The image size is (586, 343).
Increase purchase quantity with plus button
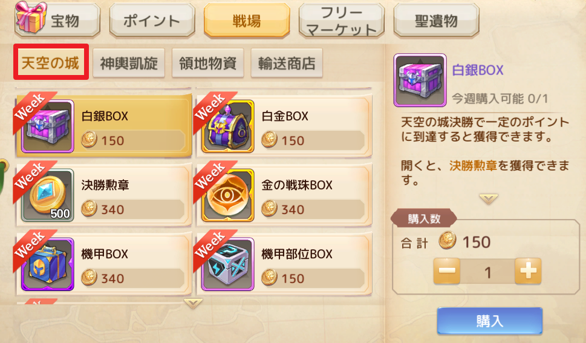pyautogui.click(x=528, y=270)
